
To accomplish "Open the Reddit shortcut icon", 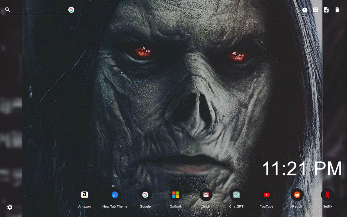I will pyautogui.click(x=297, y=195).
